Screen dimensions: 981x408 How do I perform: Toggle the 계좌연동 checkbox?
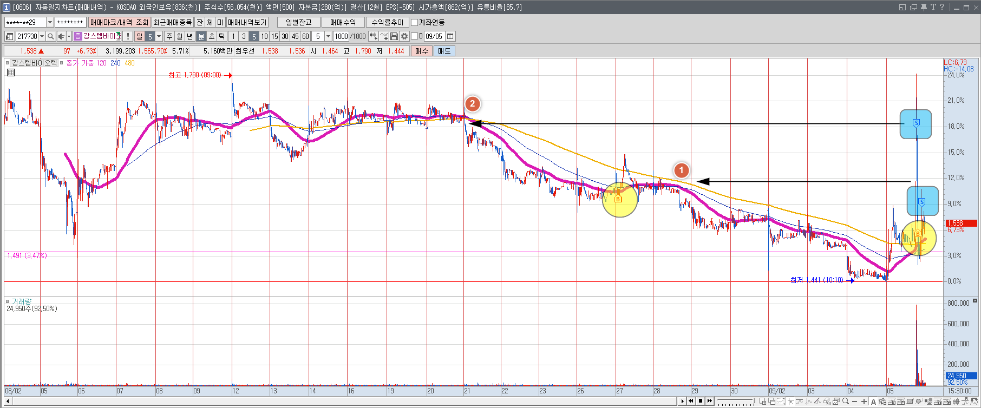415,22
